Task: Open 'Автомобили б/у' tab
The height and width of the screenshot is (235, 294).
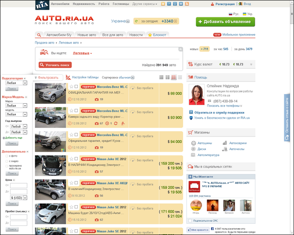Action: point(59,35)
